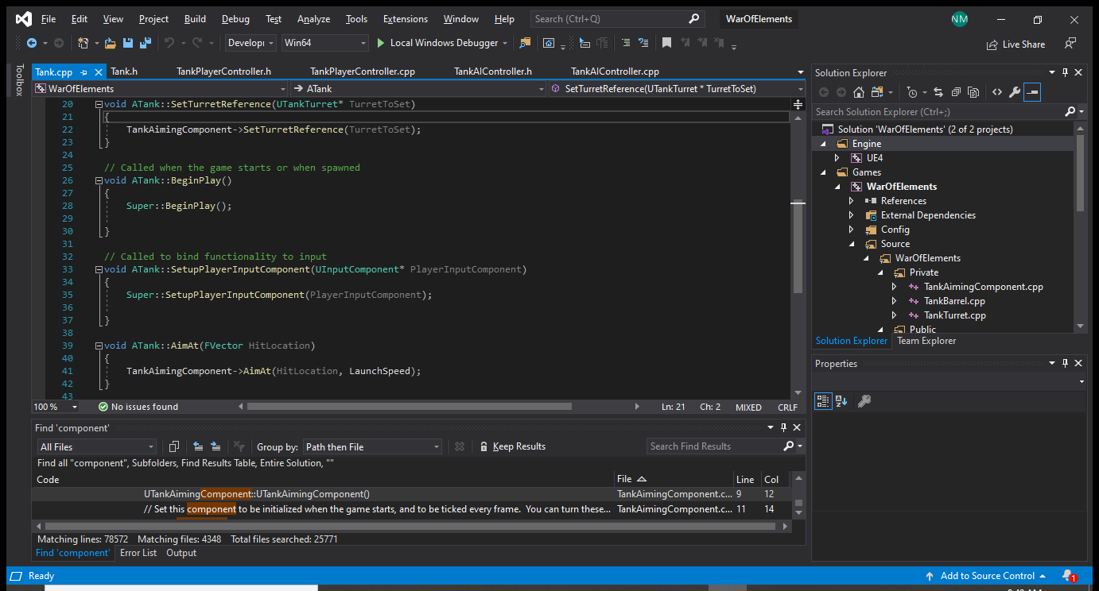Viewport: 1099px width, 591px height.
Task: Toggle Preview Selected Items in Solution Explorer
Action: click(x=1031, y=92)
